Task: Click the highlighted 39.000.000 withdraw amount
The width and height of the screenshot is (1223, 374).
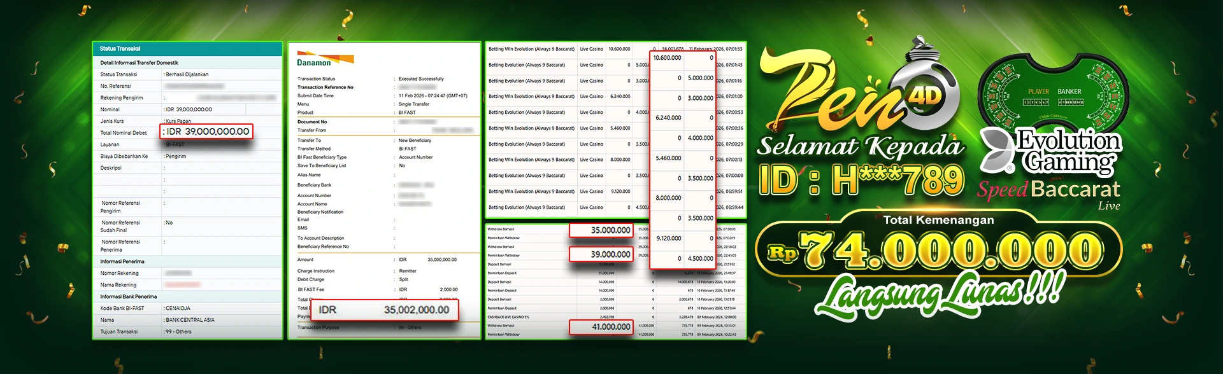Action: click(x=601, y=254)
